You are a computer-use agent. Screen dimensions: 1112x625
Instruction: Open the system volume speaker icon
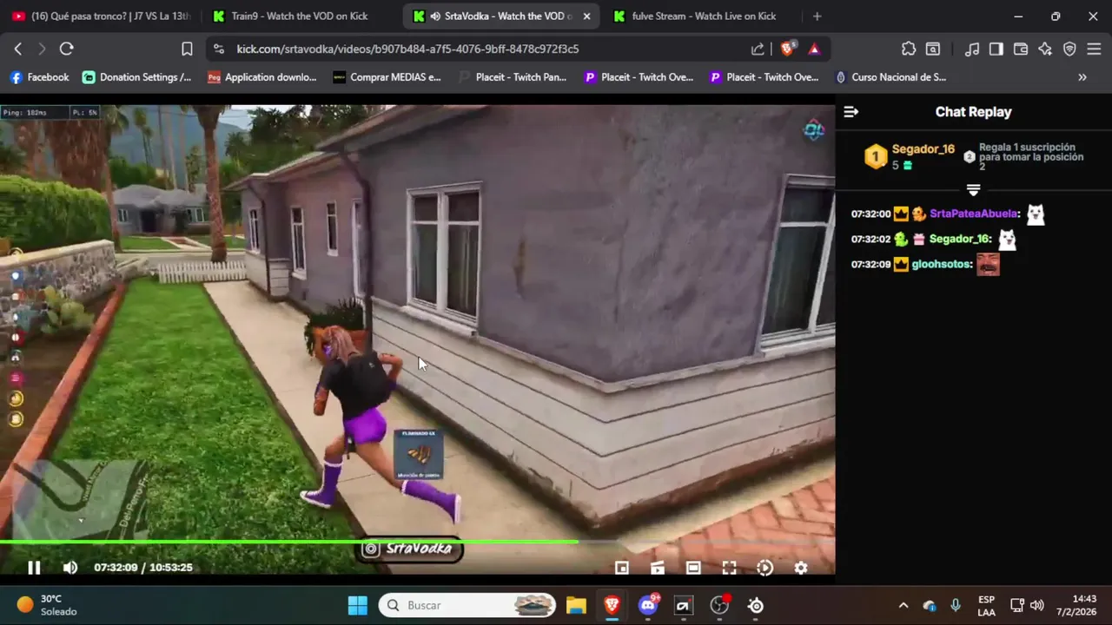tap(1037, 605)
